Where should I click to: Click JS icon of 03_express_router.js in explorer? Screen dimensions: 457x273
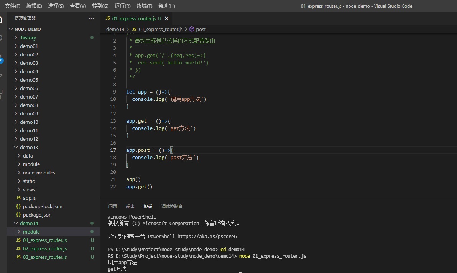pyautogui.click(x=18, y=257)
